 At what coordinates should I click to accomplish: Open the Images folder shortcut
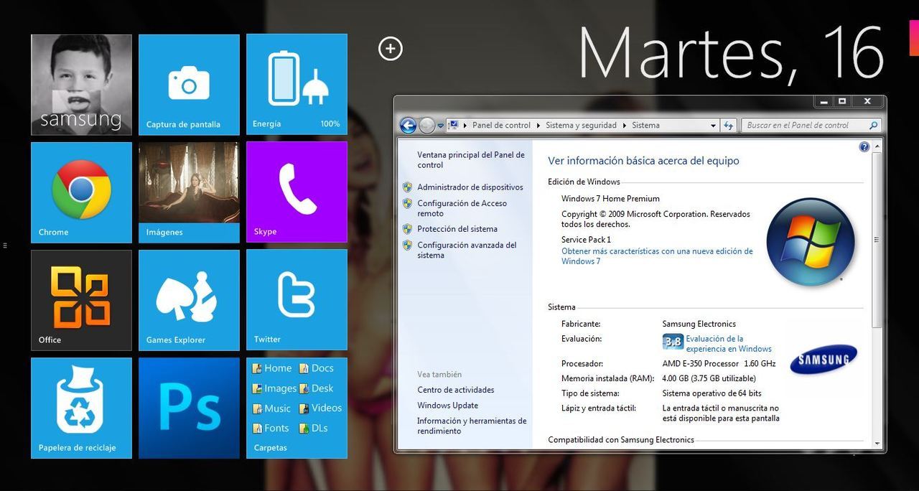point(274,388)
